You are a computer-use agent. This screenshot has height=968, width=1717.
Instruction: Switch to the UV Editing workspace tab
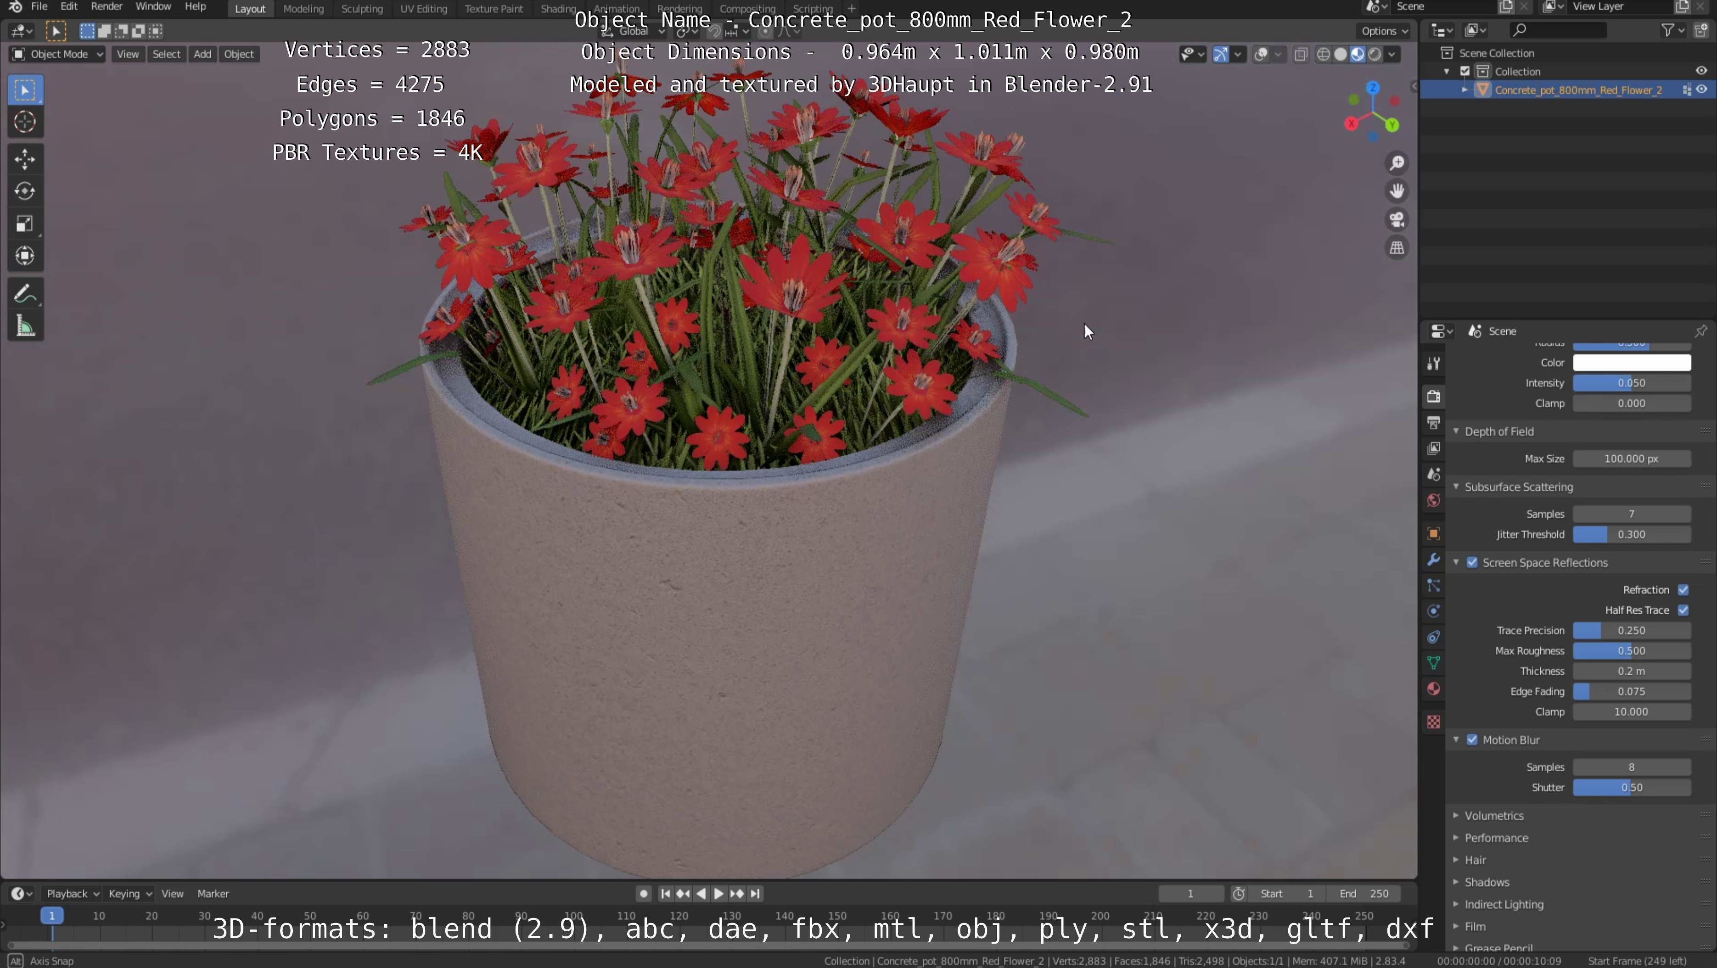point(423,9)
